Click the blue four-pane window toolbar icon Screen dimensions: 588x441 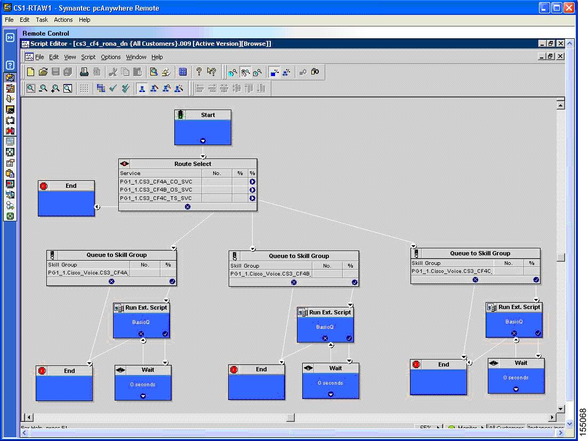tap(183, 72)
